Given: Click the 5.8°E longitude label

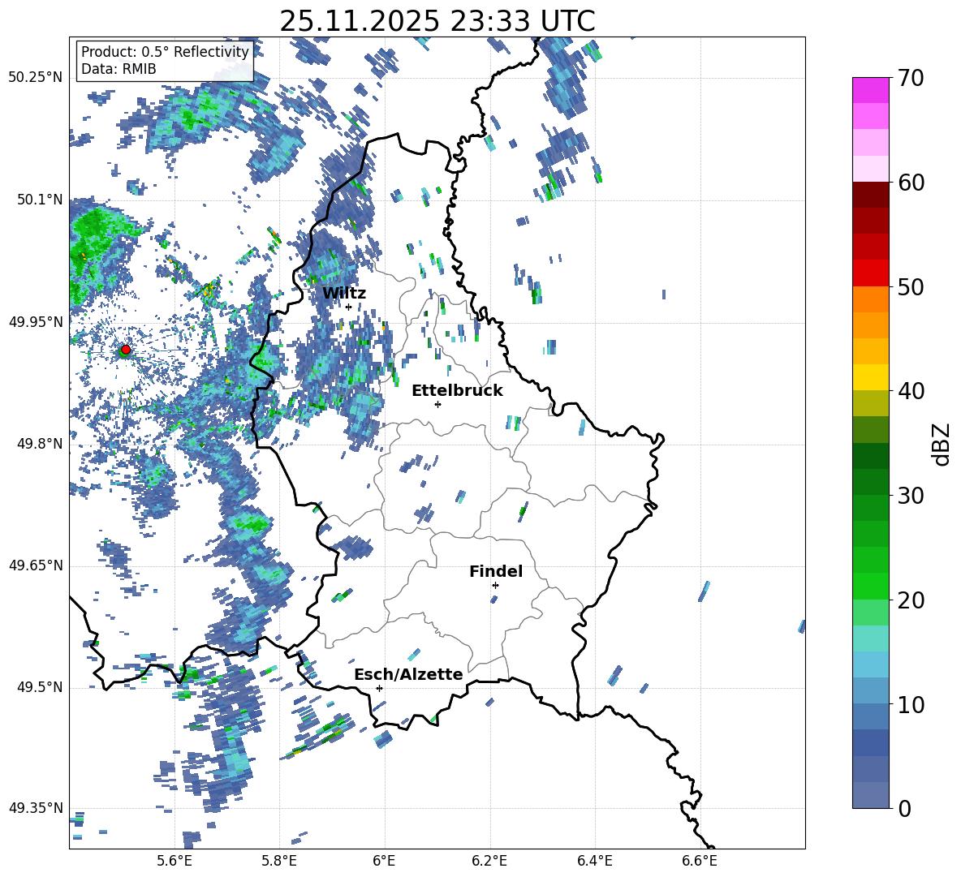Looking at the screenshot, I should click(279, 861).
